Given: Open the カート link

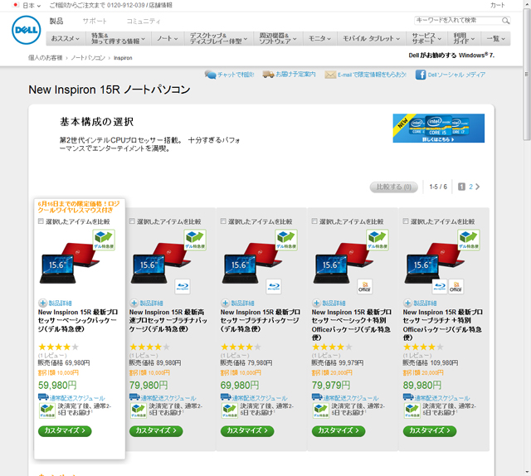Looking at the screenshot, I should (498, 5).
